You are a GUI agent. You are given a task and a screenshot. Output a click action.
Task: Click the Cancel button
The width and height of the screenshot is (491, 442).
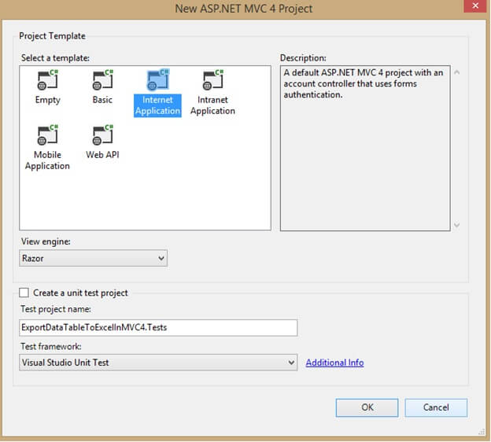click(x=436, y=407)
